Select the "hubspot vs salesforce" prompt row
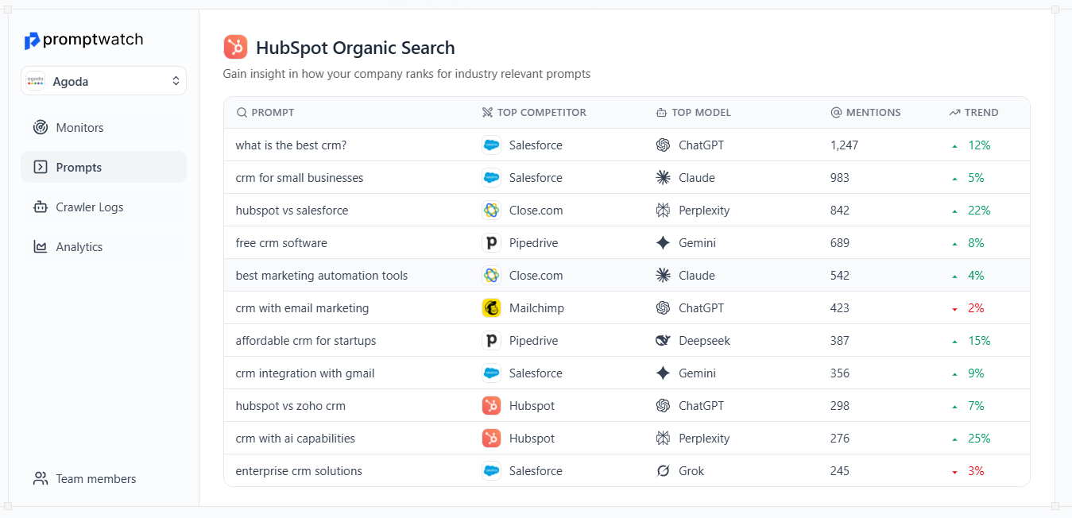1072x518 pixels. click(x=292, y=211)
